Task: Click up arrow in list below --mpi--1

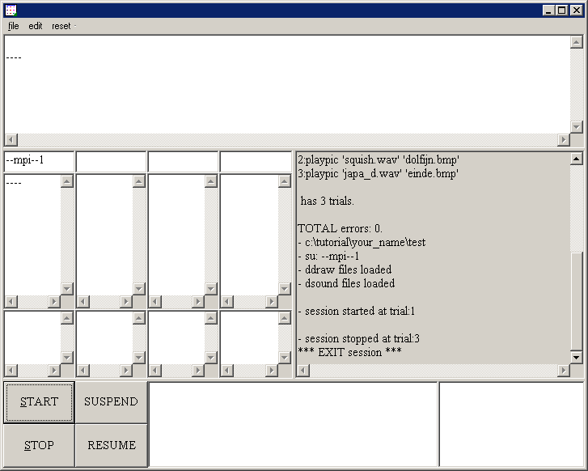Action: [x=67, y=181]
